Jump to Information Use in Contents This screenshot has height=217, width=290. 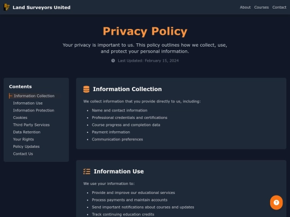tap(28, 103)
